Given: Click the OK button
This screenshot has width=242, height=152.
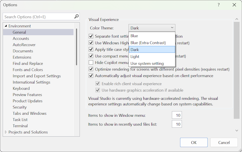Looking at the screenshot, I should point(194,142).
